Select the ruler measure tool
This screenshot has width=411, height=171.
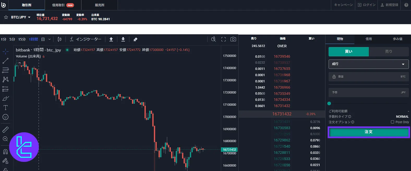tap(5, 129)
